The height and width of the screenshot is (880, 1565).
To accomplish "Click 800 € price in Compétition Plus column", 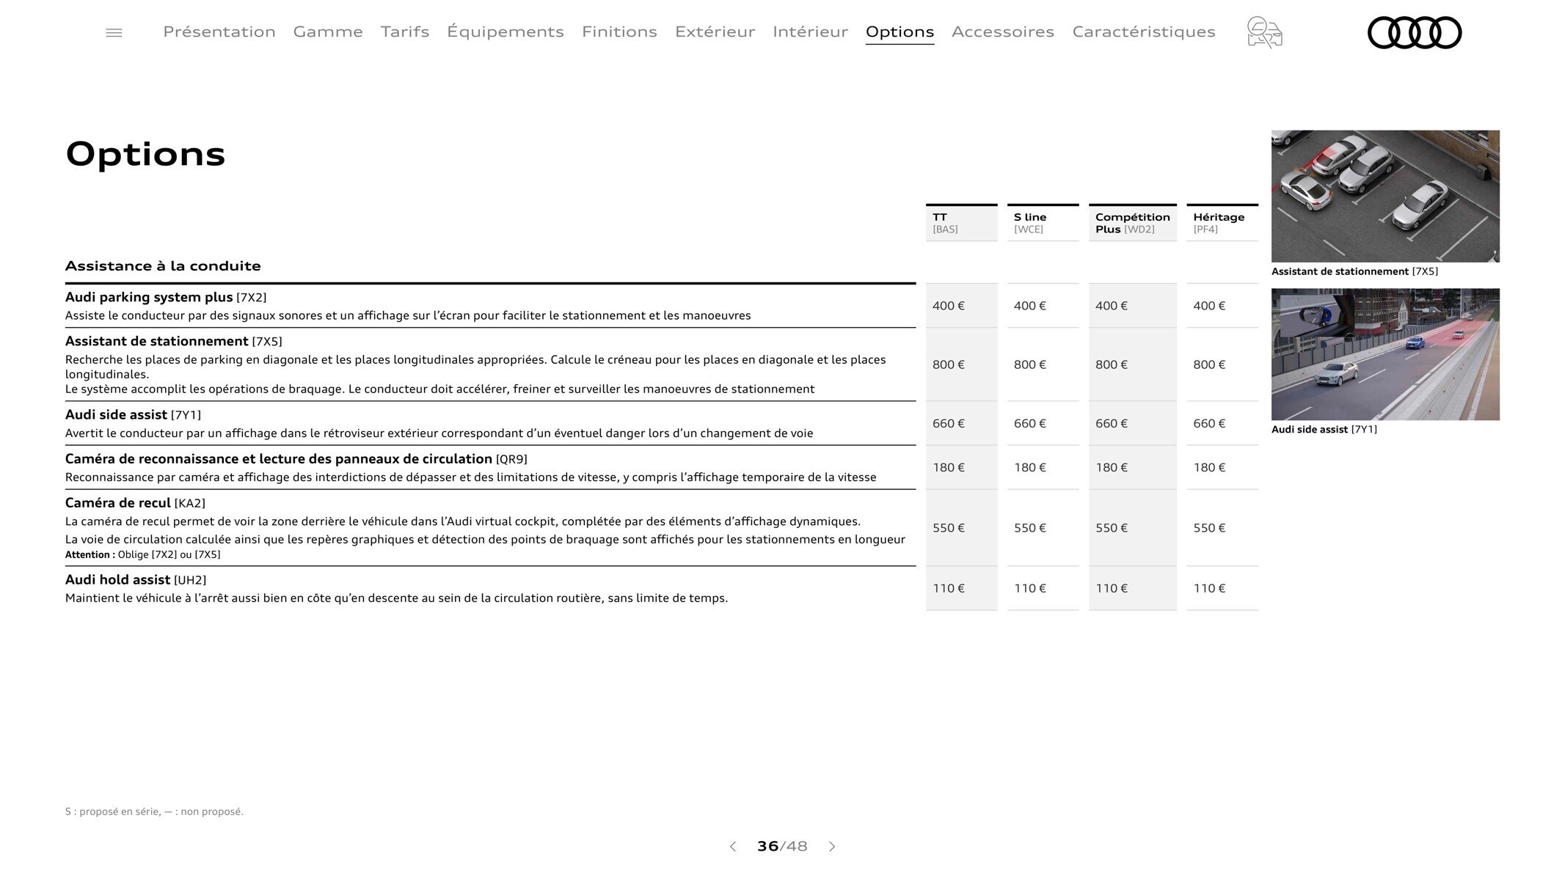I will tap(1112, 364).
